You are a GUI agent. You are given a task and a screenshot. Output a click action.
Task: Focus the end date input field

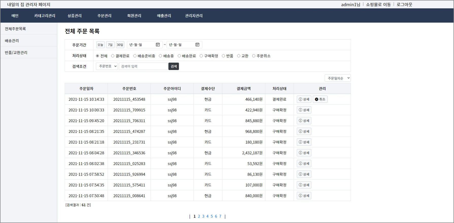[x=184, y=45]
